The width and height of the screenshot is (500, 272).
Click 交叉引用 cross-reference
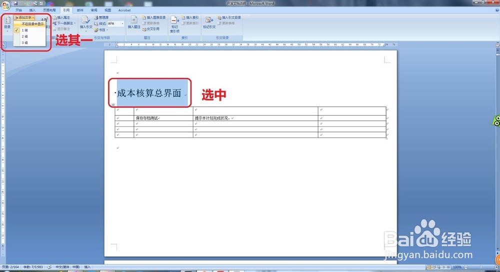coord(151,29)
